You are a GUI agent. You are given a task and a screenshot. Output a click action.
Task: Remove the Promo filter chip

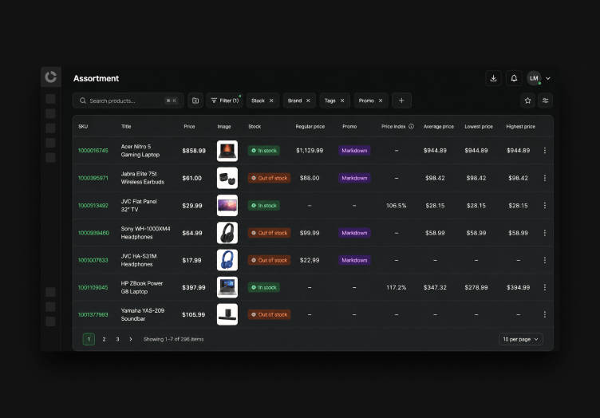(x=381, y=101)
